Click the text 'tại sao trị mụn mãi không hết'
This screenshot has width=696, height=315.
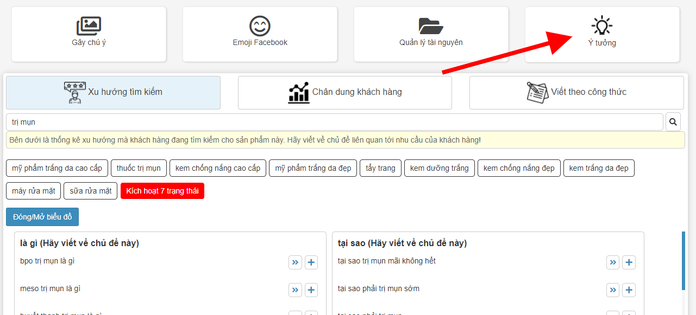click(387, 261)
